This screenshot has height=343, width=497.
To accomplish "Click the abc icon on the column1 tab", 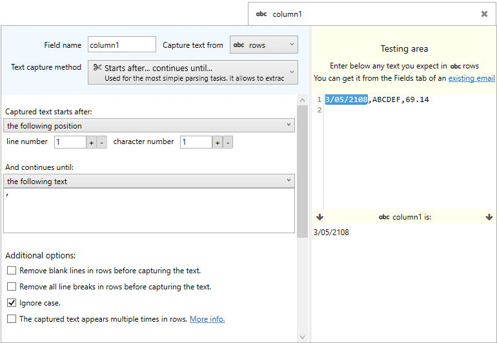I will (261, 14).
